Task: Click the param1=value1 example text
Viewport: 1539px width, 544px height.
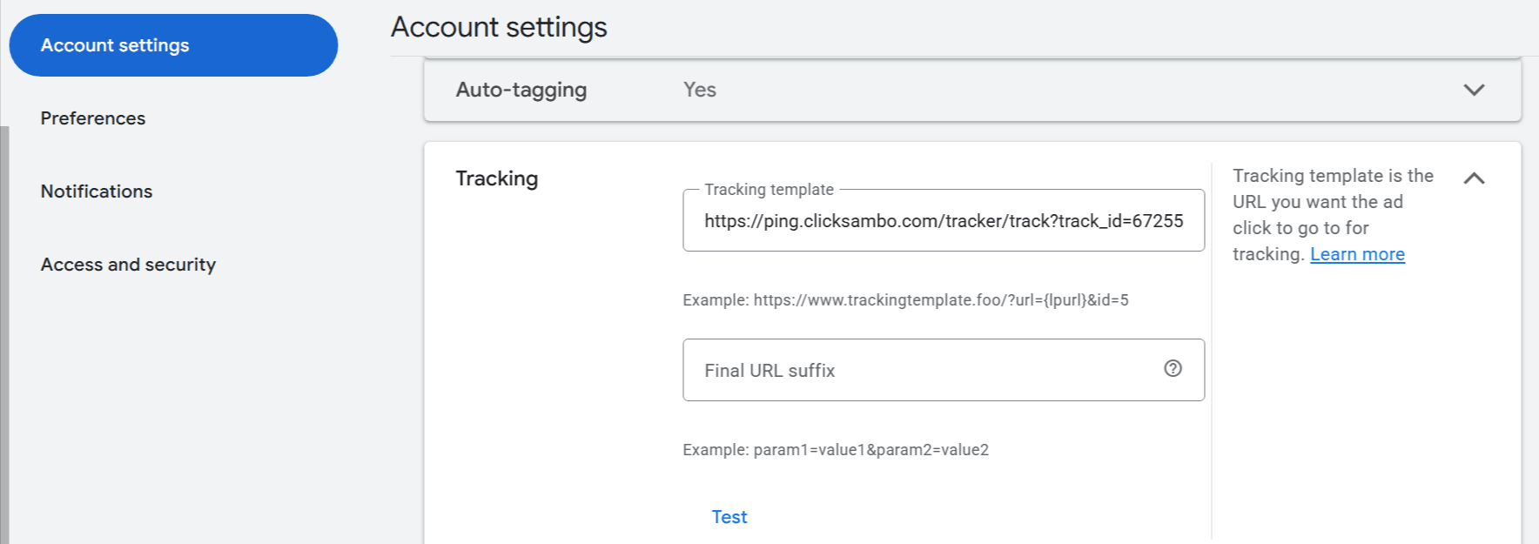Action: (x=836, y=450)
